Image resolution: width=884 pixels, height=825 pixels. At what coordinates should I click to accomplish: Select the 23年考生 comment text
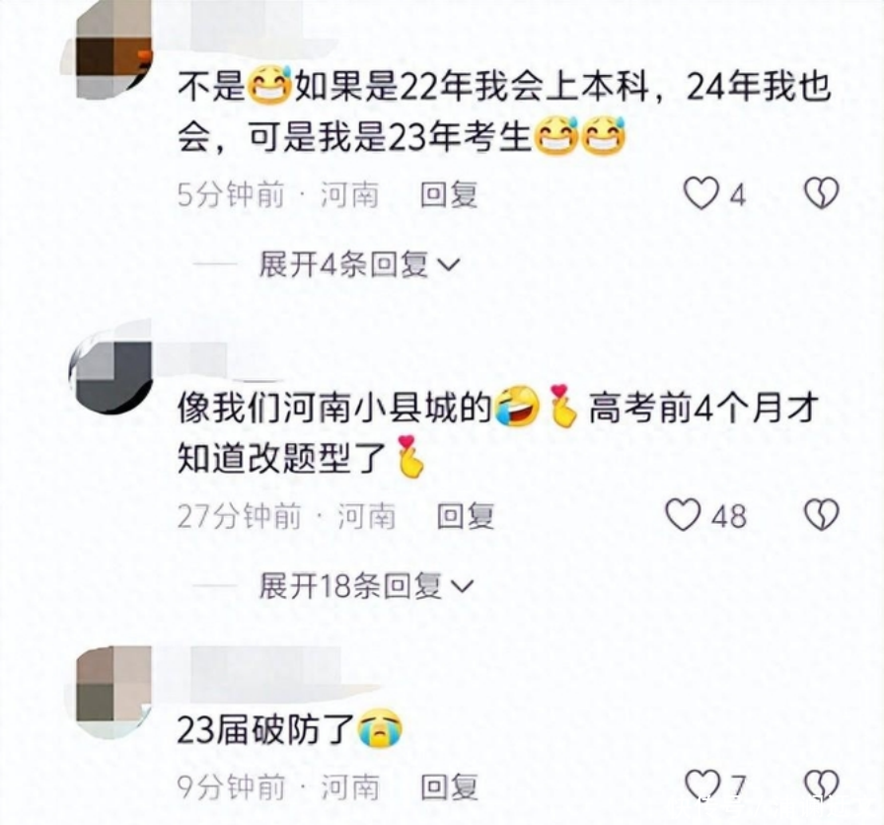pos(503,112)
